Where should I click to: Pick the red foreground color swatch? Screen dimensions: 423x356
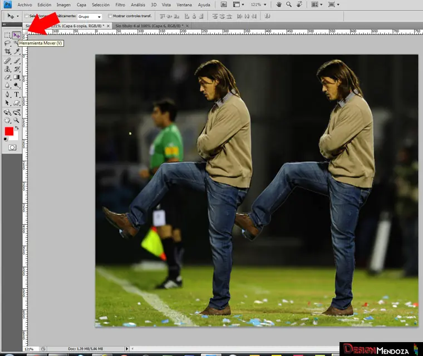coord(9,131)
